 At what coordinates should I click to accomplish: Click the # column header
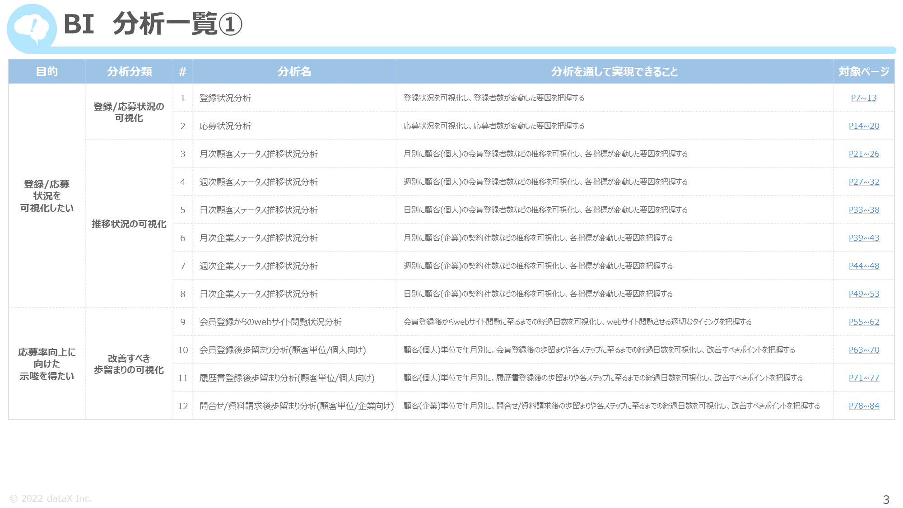[x=182, y=71]
